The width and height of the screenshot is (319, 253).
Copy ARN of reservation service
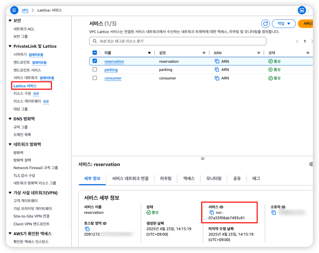pyautogui.click(x=217, y=61)
